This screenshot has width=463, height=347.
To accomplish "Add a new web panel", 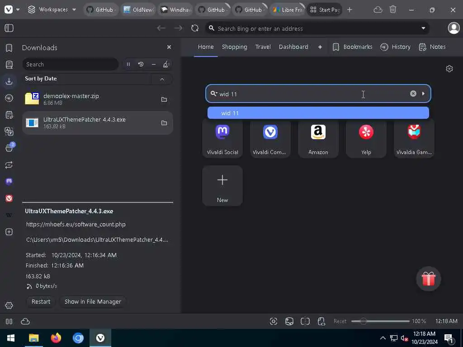I will [x=9, y=232].
